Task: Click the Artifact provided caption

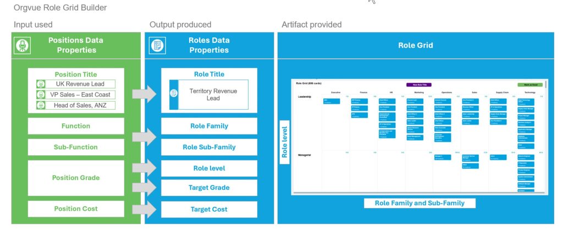Action: (311, 25)
